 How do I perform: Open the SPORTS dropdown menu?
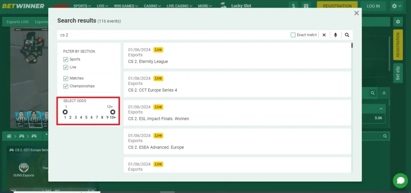coord(82,6)
